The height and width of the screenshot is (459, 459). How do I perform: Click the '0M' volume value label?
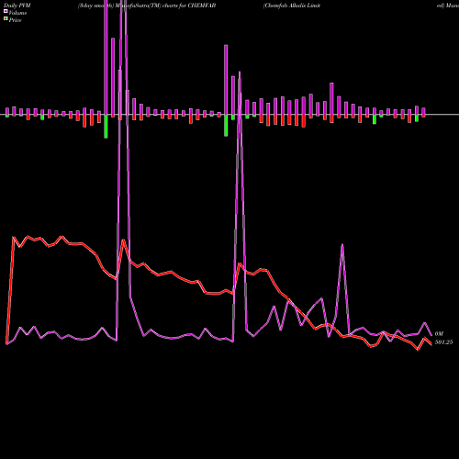(x=439, y=334)
